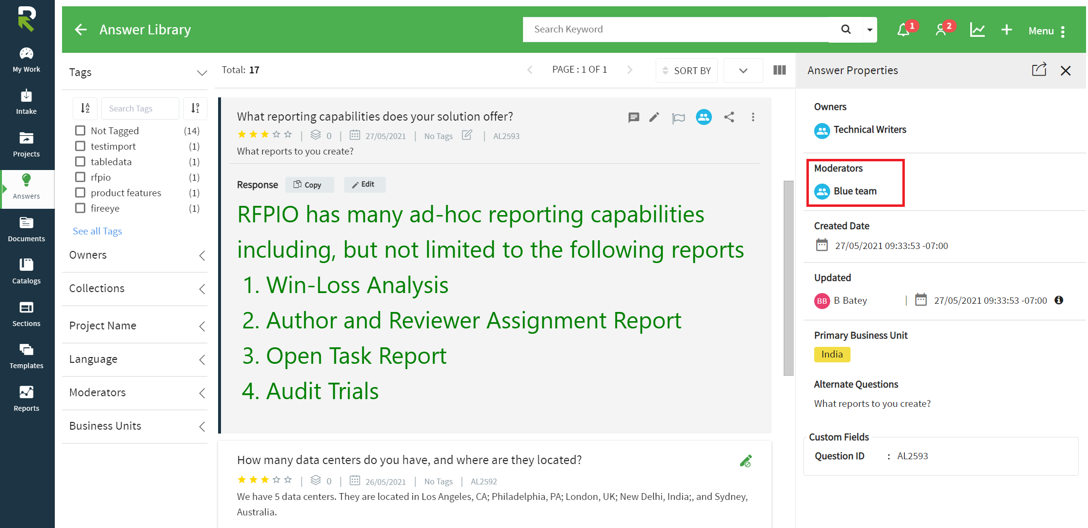Click the back arrow beside Answer Library
This screenshot has width=1088, height=528.
coord(81,30)
